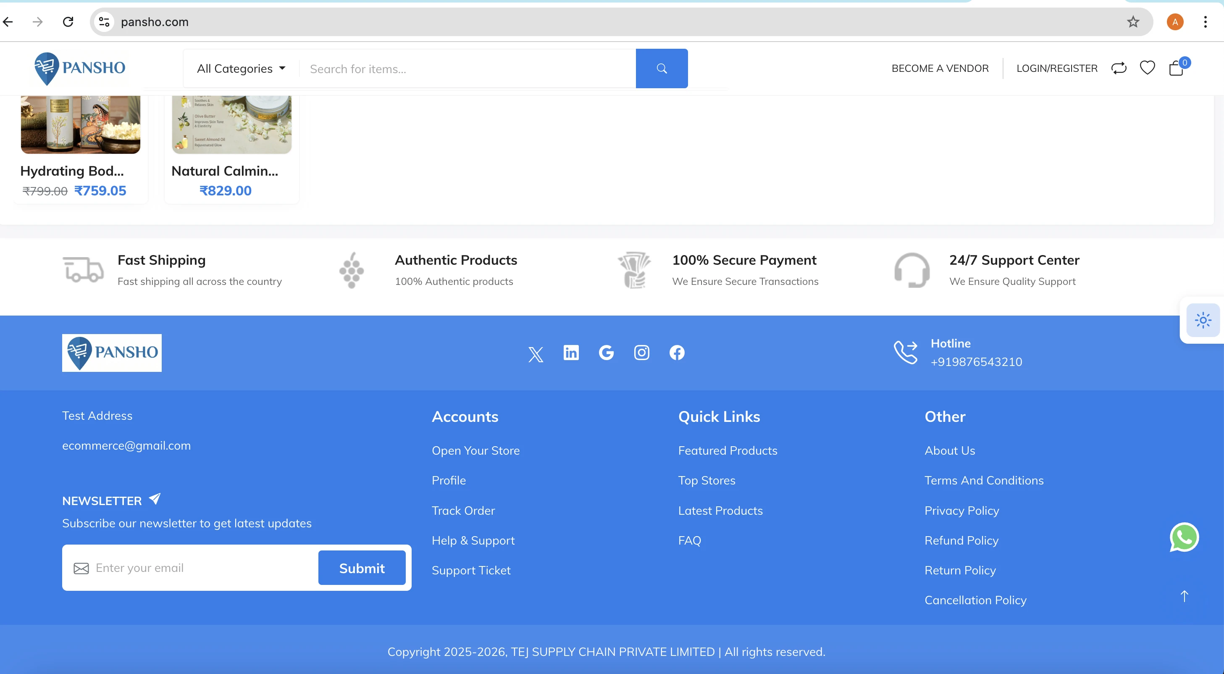
Task: Open the shopping cart bag icon
Action: (1176, 68)
